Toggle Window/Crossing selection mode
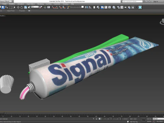The image size is (164, 123). (14, 8)
